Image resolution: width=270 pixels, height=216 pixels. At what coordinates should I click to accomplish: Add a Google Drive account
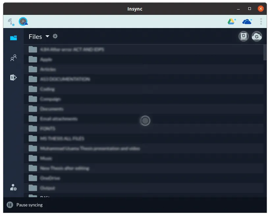(x=232, y=21)
